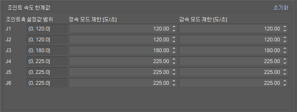Click the J2 감속 모드 제한 input field
This screenshot has width=297, height=112.
click(230, 39)
